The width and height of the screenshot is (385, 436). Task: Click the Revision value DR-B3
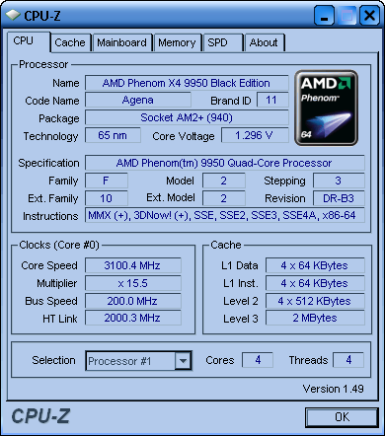click(x=339, y=198)
